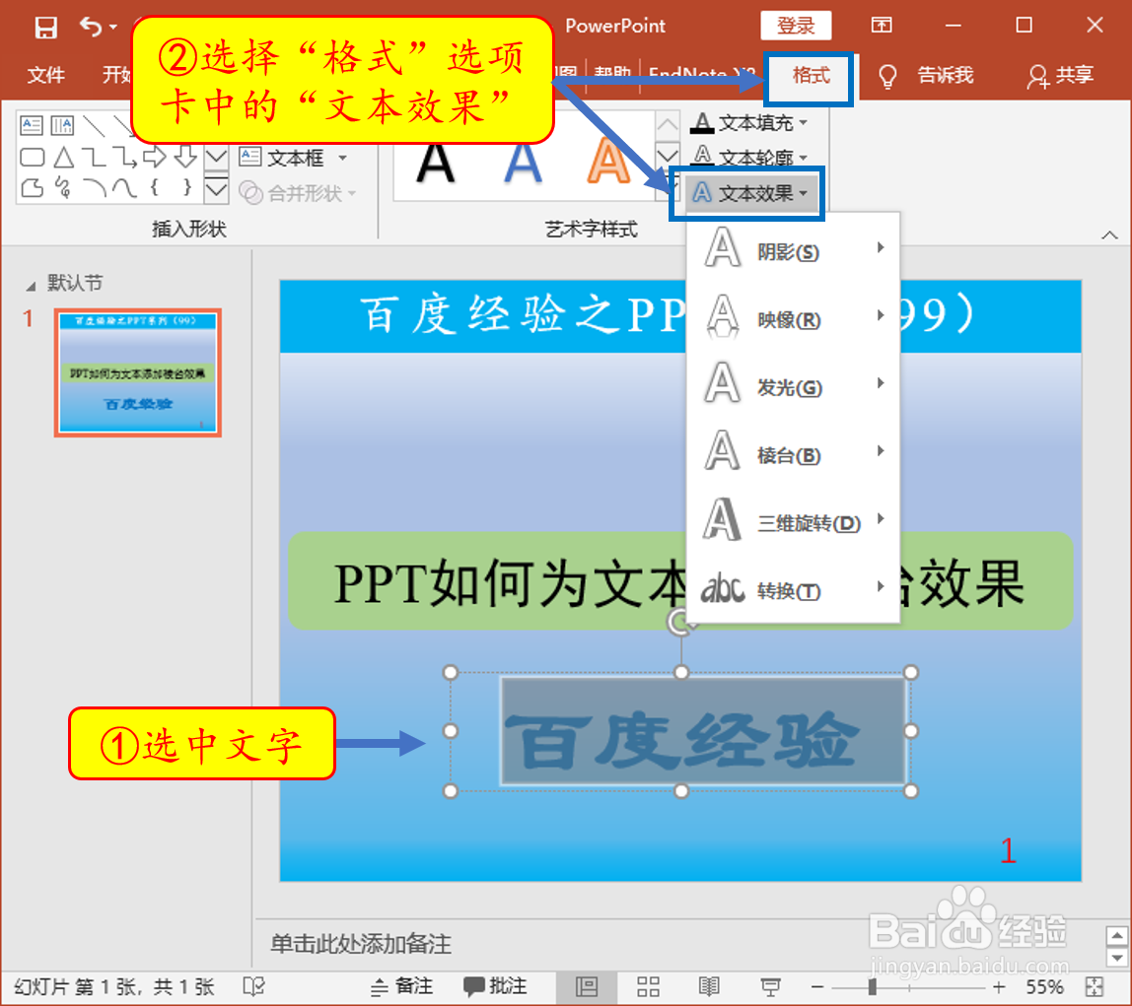Image resolution: width=1132 pixels, height=1006 pixels.
Task: Apply the black fill WordArt style
Action: (x=435, y=163)
